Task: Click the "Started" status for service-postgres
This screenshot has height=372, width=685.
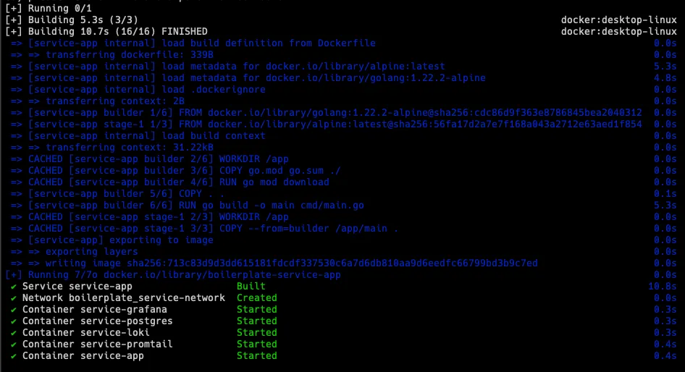Action: coord(257,321)
